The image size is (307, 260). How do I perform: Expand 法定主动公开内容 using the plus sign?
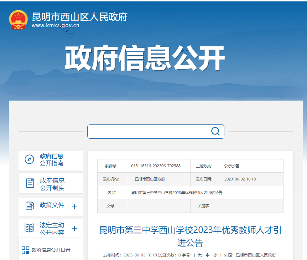(74, 229)
